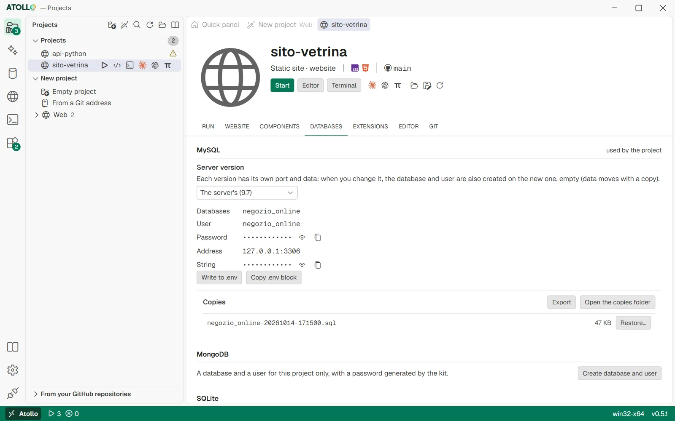
Task: Start the sito-vetrina project
Action: [x=282, y=85]
